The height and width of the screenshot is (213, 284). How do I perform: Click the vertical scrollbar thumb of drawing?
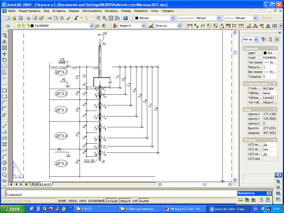pyautogui.click(x=235, y=52)
